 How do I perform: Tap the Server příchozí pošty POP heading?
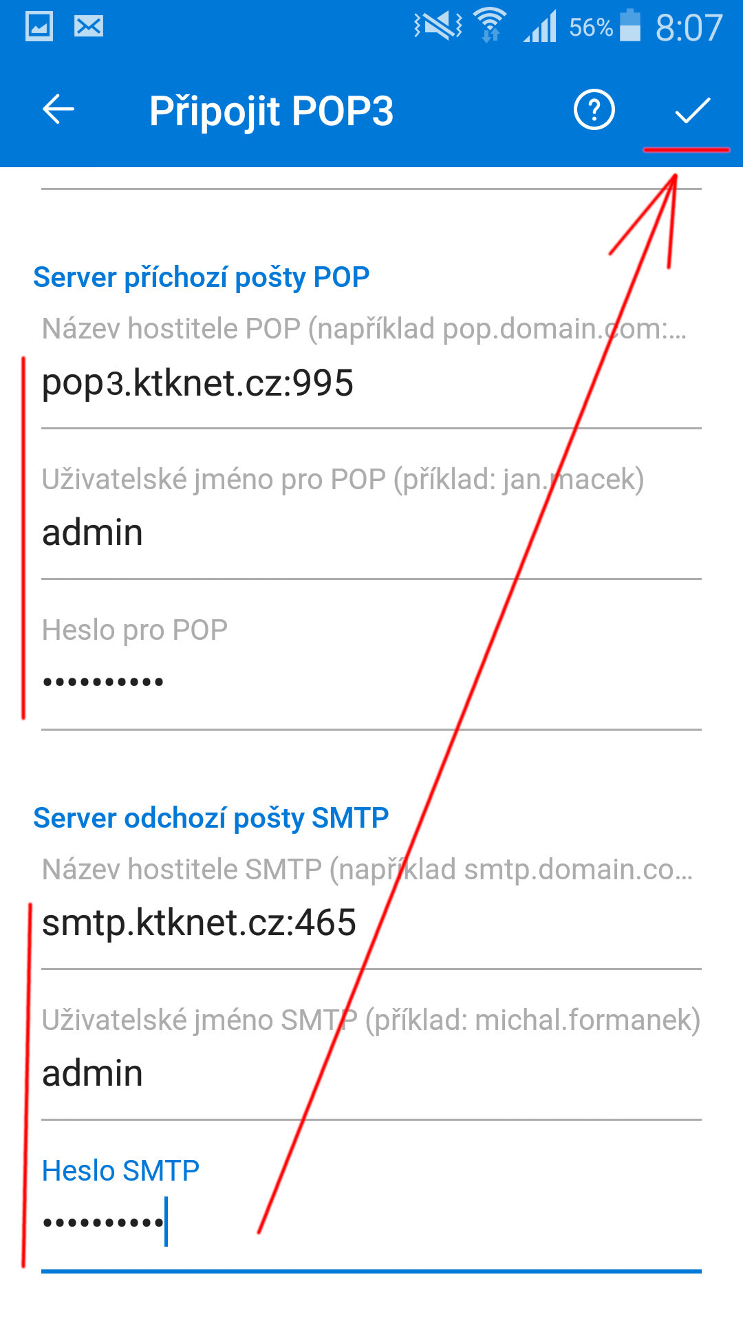tap(201, 277)
